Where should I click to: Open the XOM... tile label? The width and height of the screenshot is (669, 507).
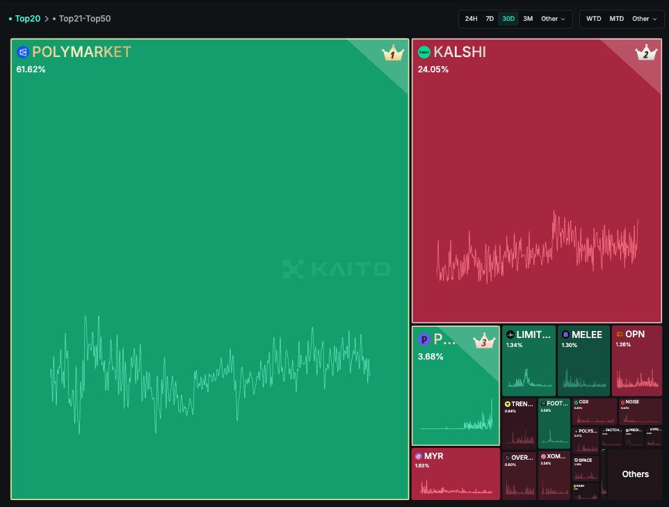[x=556, y=456]
